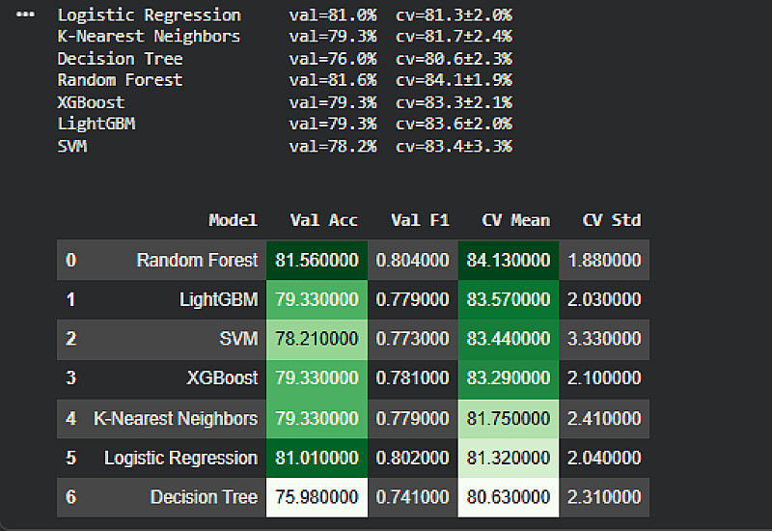772x531 pixels.
Task: Click the LightGBM printed output line
Action: coord(285,124)
